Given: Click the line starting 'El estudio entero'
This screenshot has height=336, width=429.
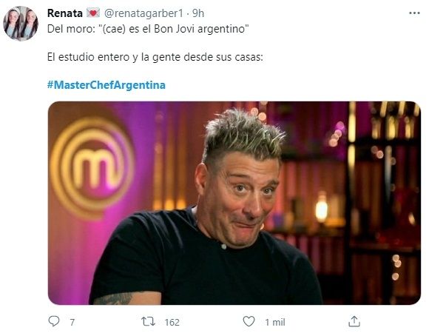Looking at the screenshot, I should 155,57.
